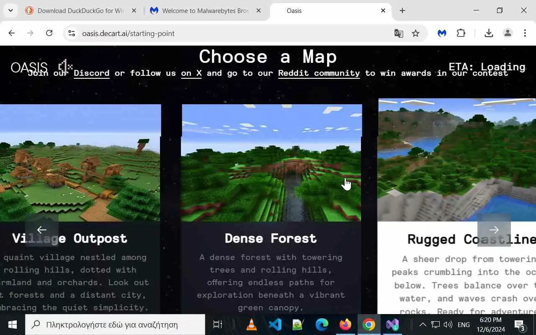536x335 pixels.
Task: Translate this page with Google Translate icon
Action: click(399, 33)
